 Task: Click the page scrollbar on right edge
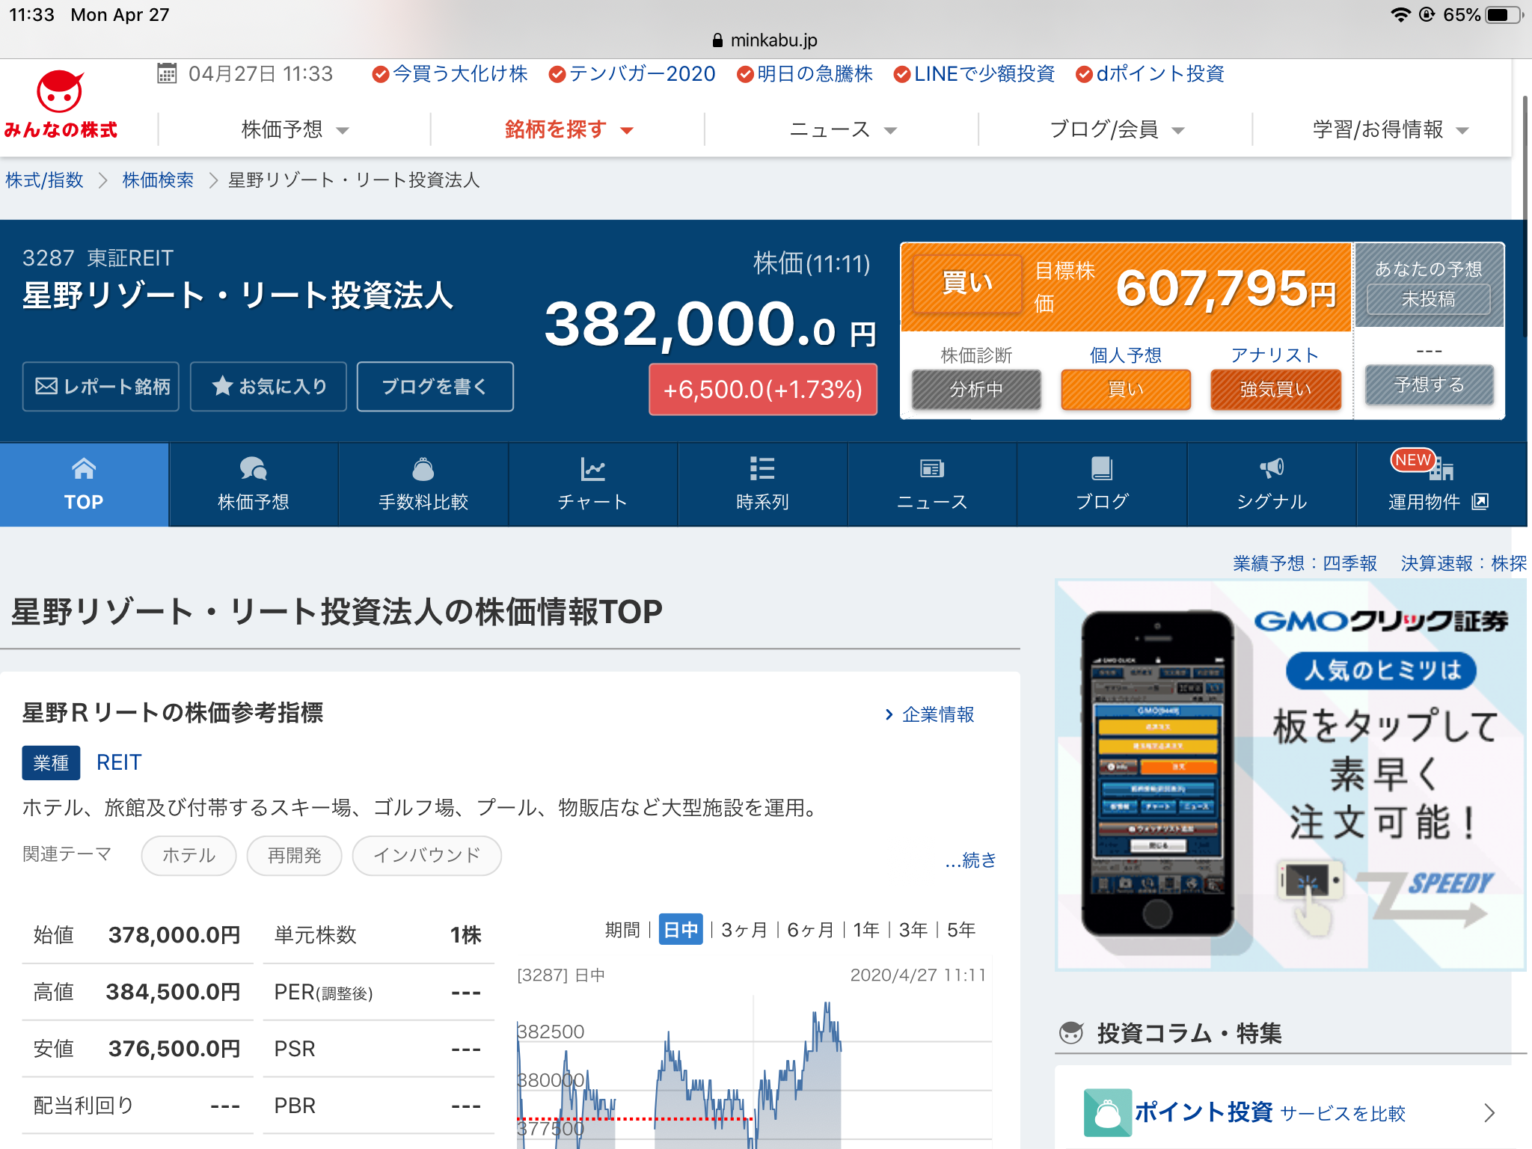(1526, 215)
